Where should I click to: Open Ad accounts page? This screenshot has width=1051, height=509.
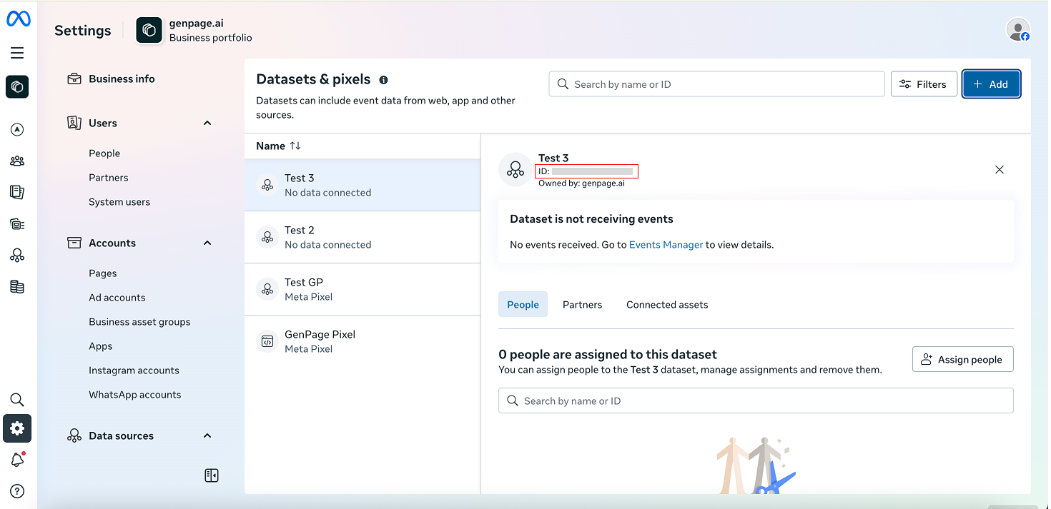point(117,298)
